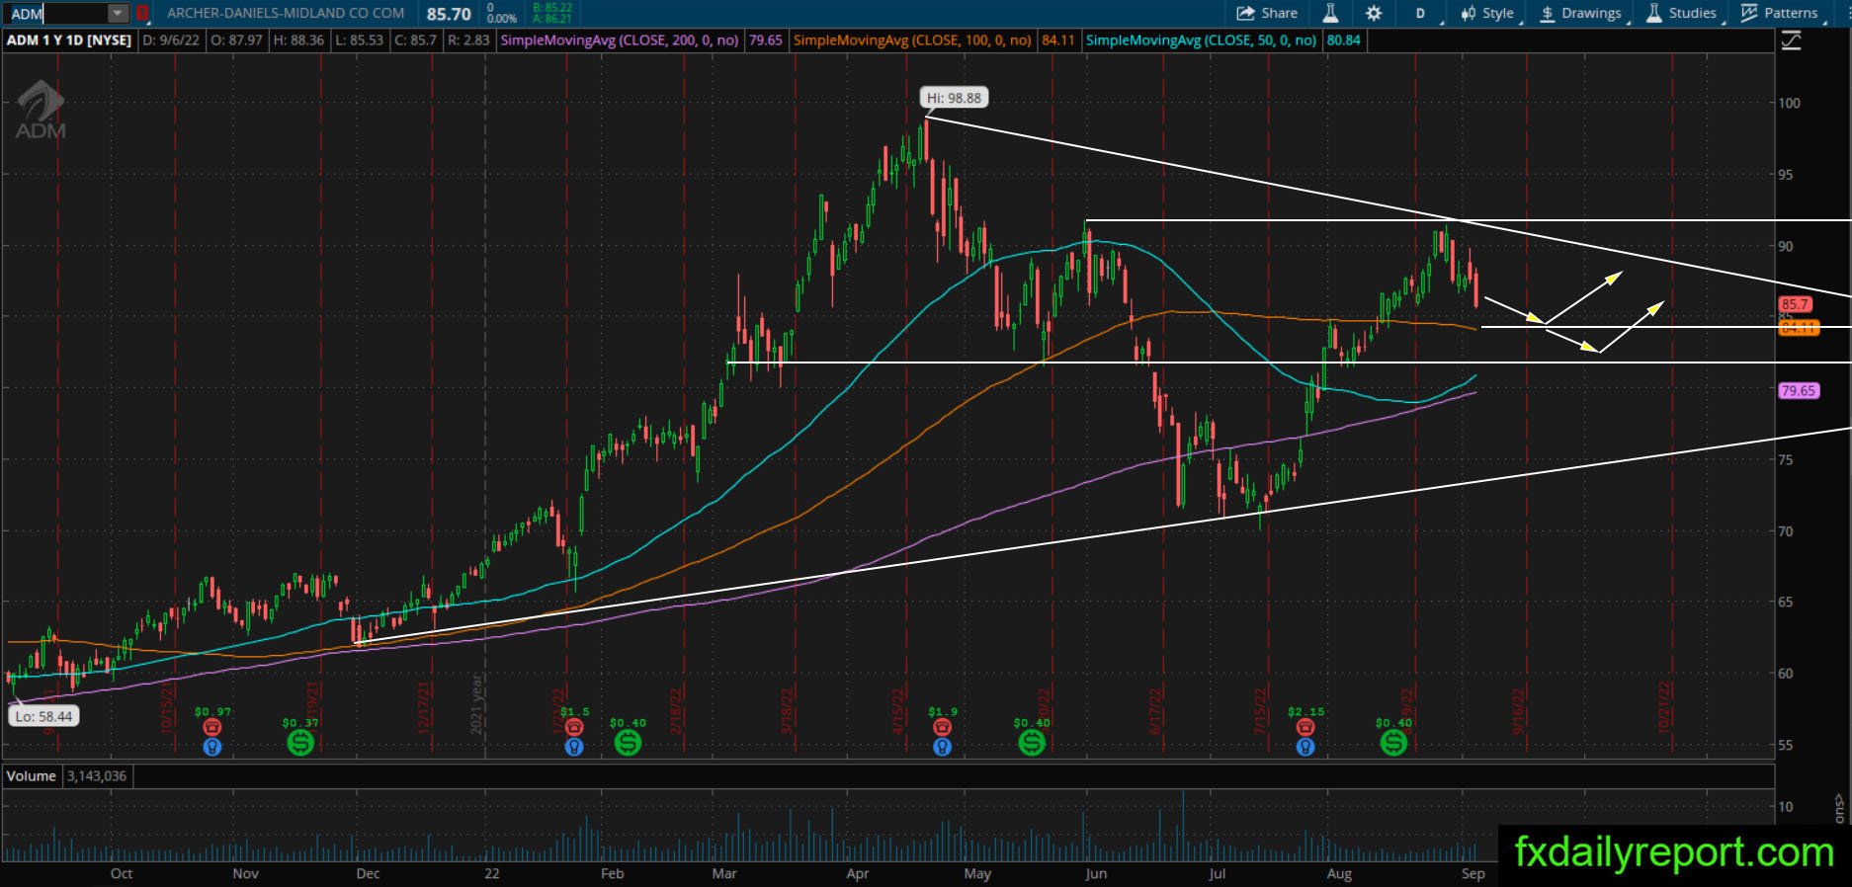Click the SimpleMovingAvg 50 study label
Image resolution: width=1852 pixels, height=887 pixels.
(1202, 40)
